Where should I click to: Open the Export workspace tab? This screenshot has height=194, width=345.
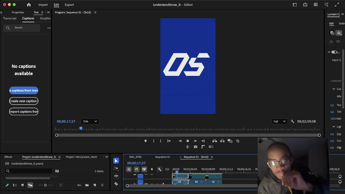tap(69, 5)
